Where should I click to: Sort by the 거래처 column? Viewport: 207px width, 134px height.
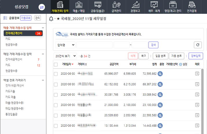click(82, 64)
